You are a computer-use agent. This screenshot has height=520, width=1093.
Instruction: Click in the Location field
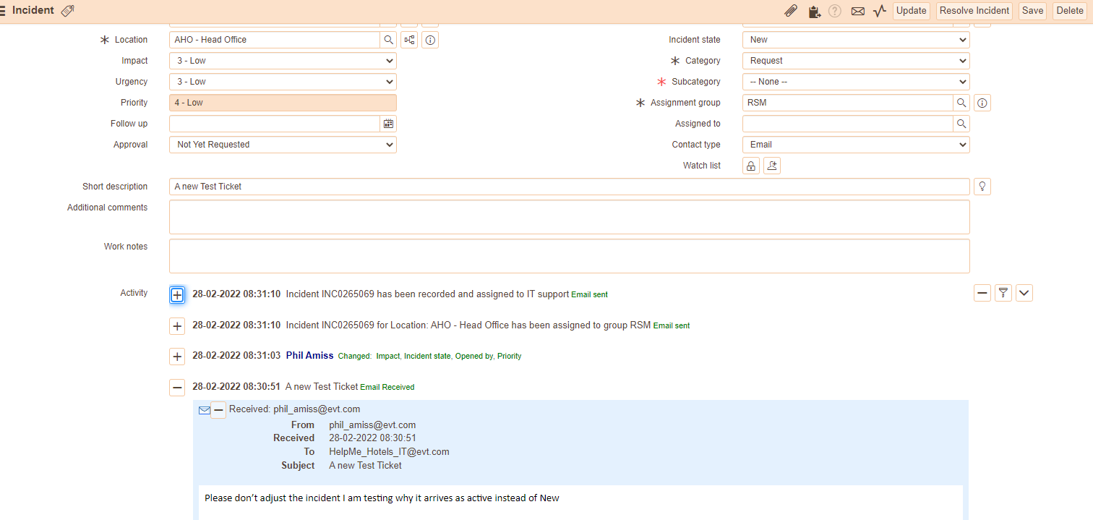click(275, 40)
